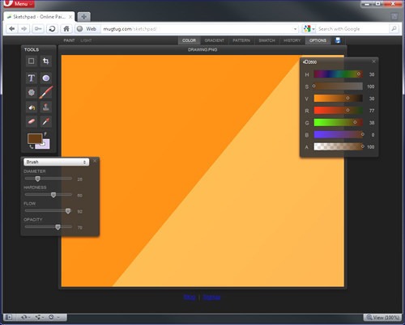Image resolution: width=405 pixels, height=325 pixels.
Task: Open the closed tabs trash icon
Action: pos(394,16)
